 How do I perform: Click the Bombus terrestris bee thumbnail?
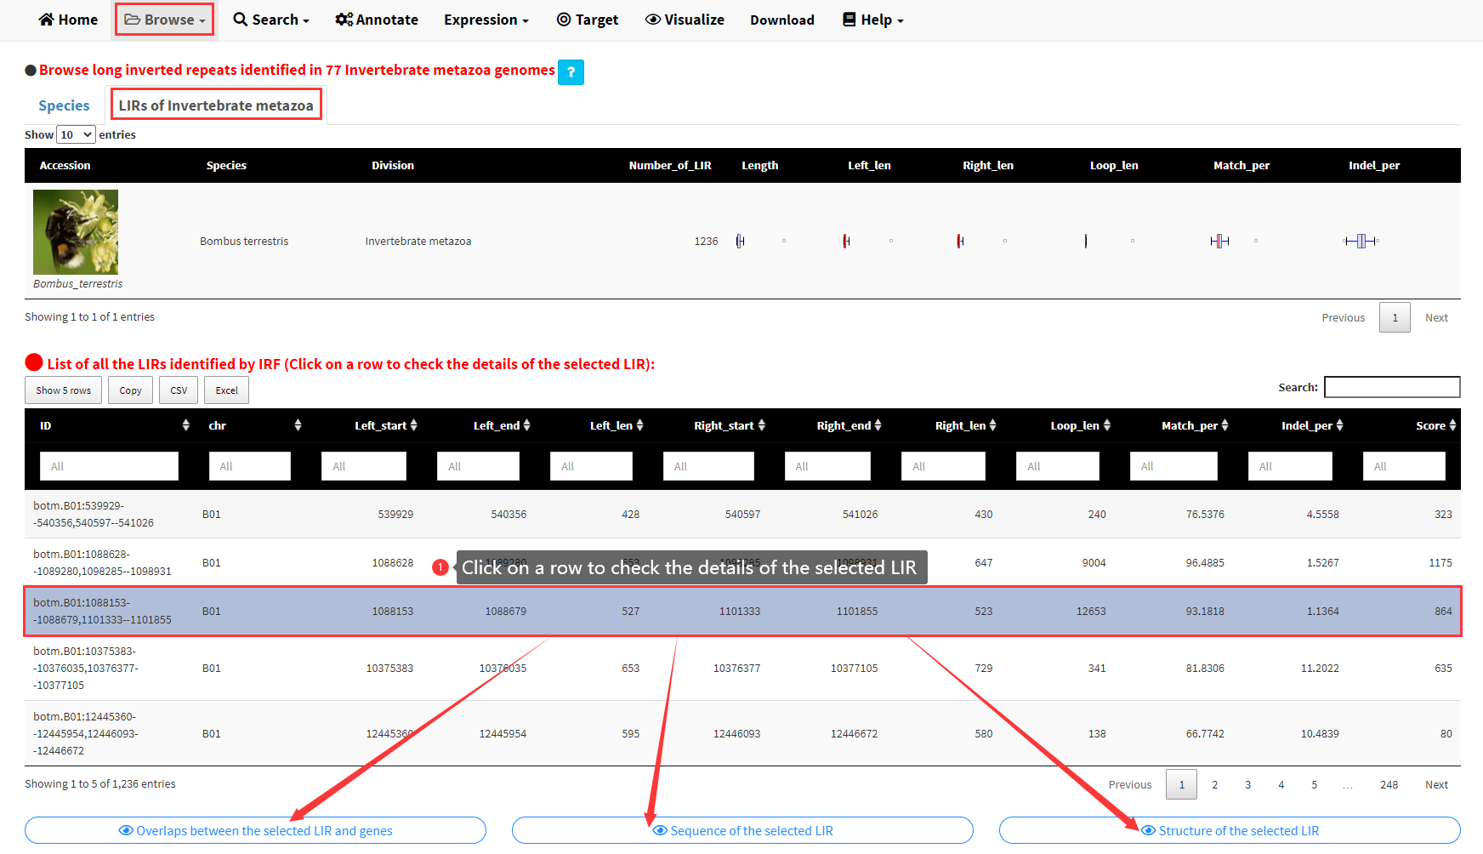click(76, 232)
